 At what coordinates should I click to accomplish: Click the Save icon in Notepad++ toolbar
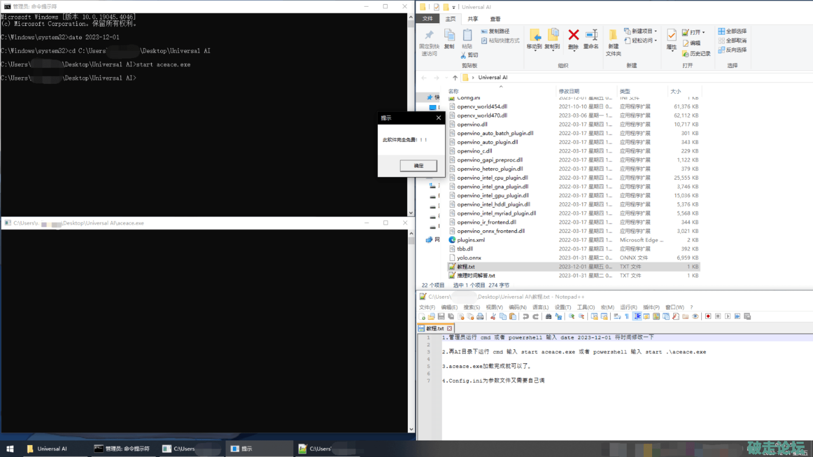click(x=441, y=317)
